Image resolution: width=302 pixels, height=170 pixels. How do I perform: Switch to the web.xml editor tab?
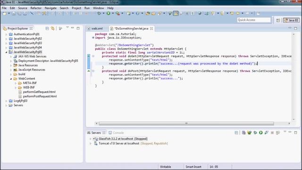[97, 28]
